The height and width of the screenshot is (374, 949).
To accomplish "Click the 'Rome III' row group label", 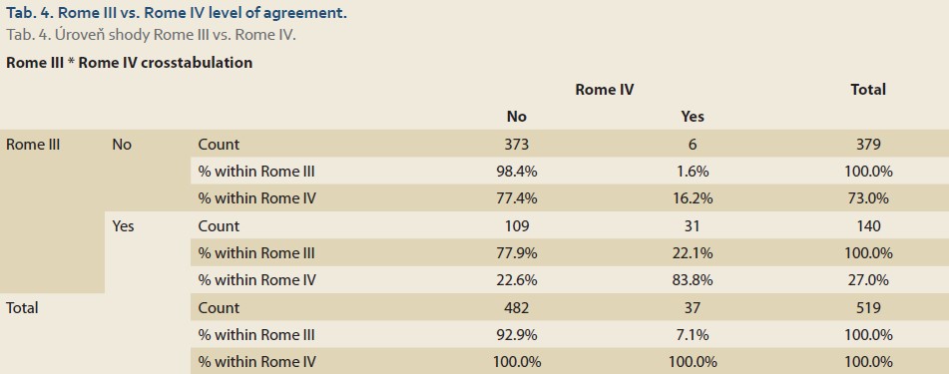I will pyautogui.click(x=33, y=144).
